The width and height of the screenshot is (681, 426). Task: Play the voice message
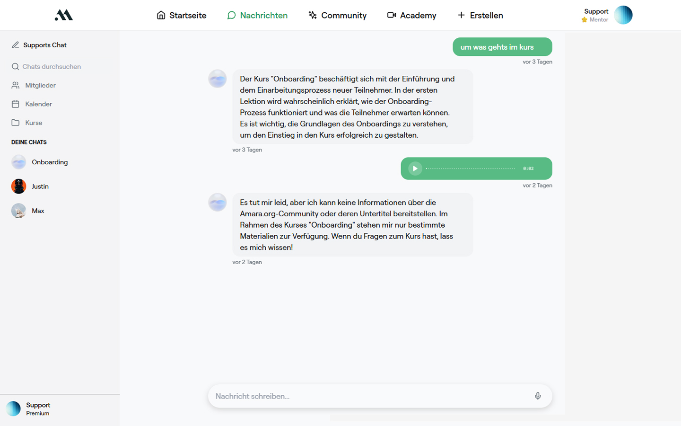[415, 168]
